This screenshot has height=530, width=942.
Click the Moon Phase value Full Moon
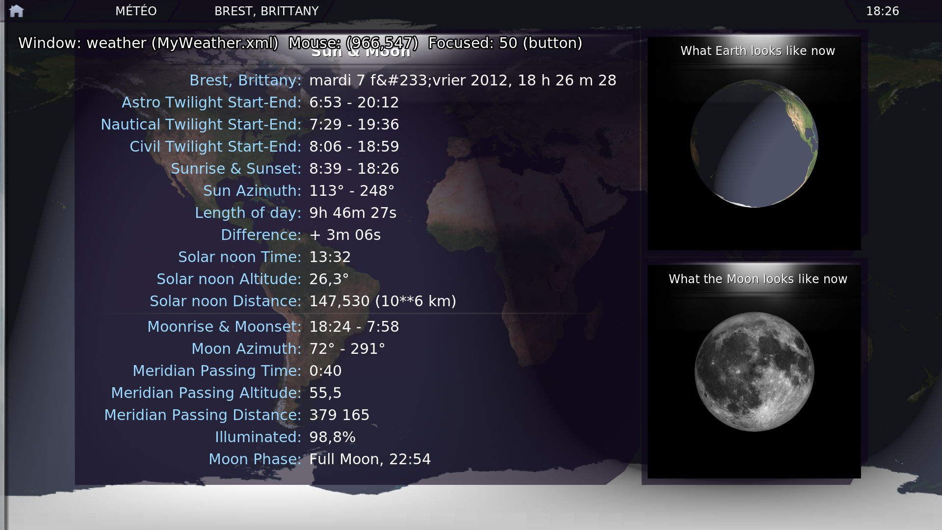(370, 459)
